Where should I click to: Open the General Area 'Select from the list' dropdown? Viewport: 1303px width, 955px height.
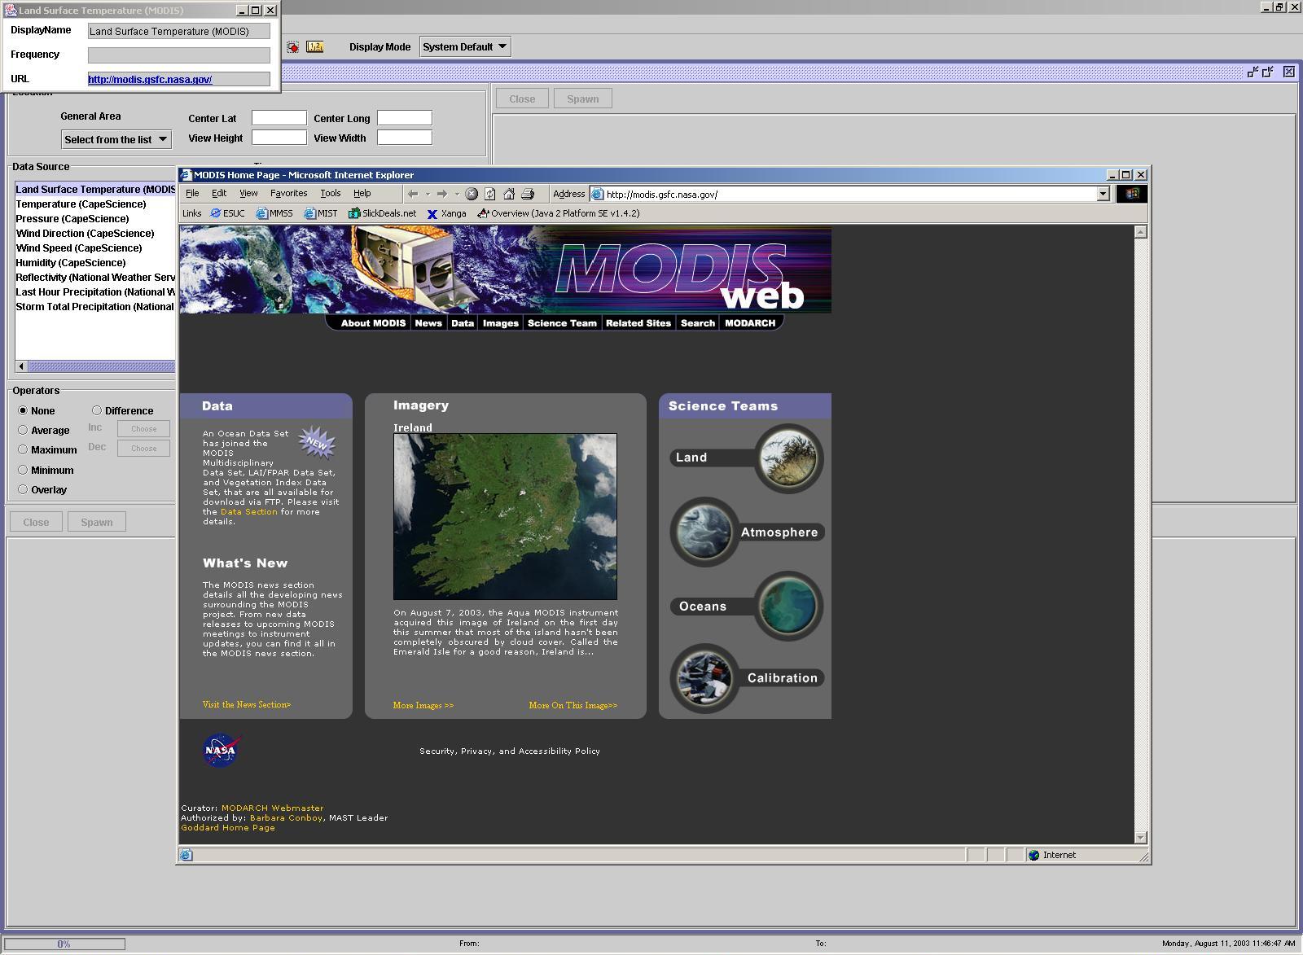coord(116,139)
